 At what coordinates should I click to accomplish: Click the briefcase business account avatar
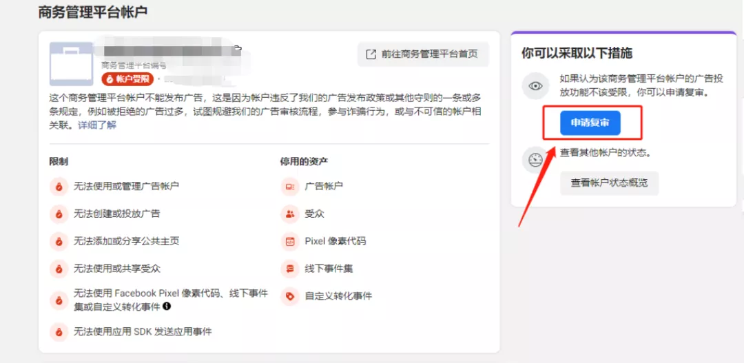(x=71, y=63)
